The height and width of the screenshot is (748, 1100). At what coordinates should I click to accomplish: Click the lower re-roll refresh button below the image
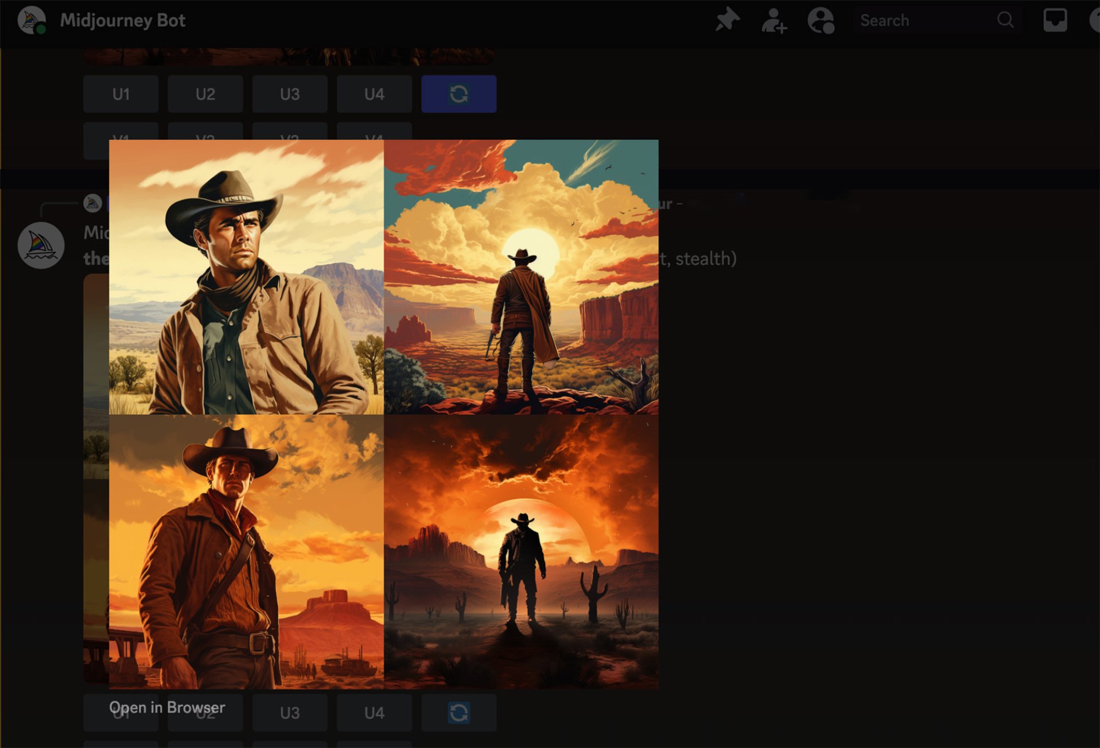pyautogui.click(x=459, y=713)
